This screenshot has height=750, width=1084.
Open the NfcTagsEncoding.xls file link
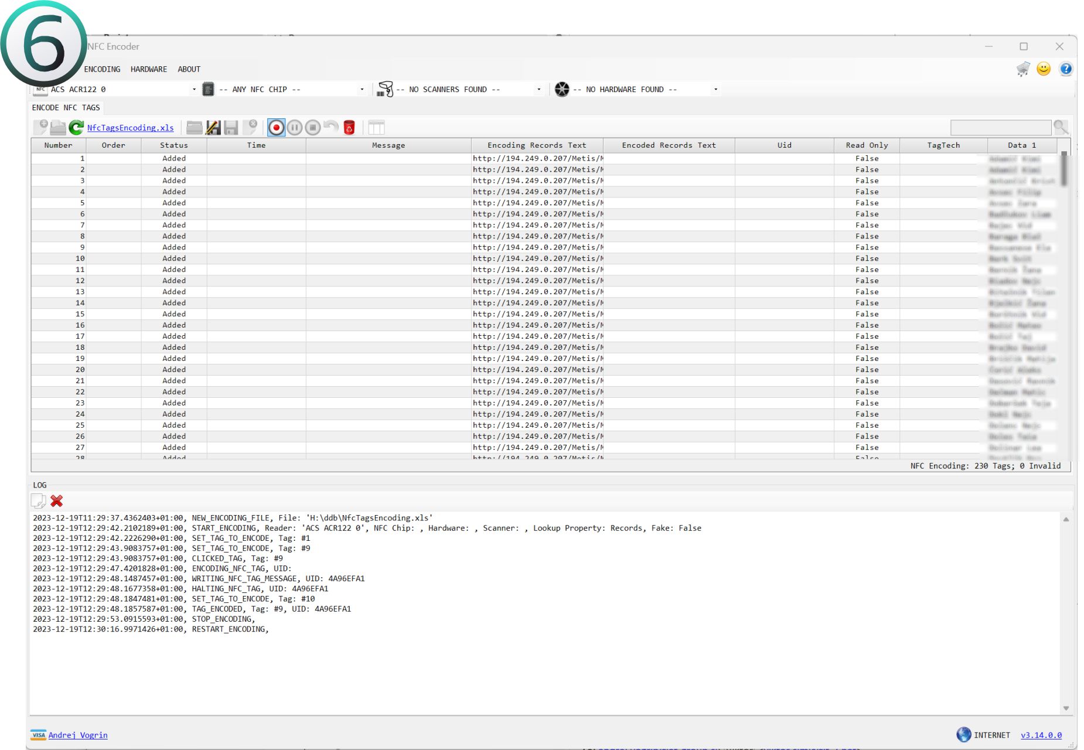click(130, 128)
